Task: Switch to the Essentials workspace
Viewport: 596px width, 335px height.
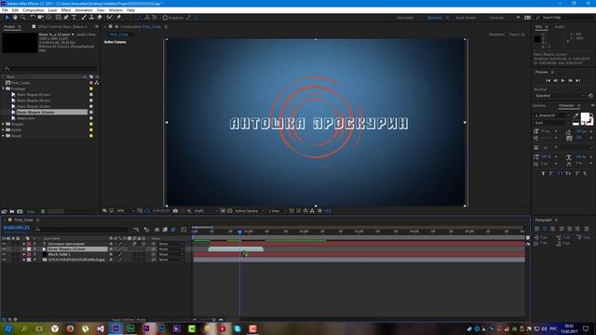Action: [405, 18]
